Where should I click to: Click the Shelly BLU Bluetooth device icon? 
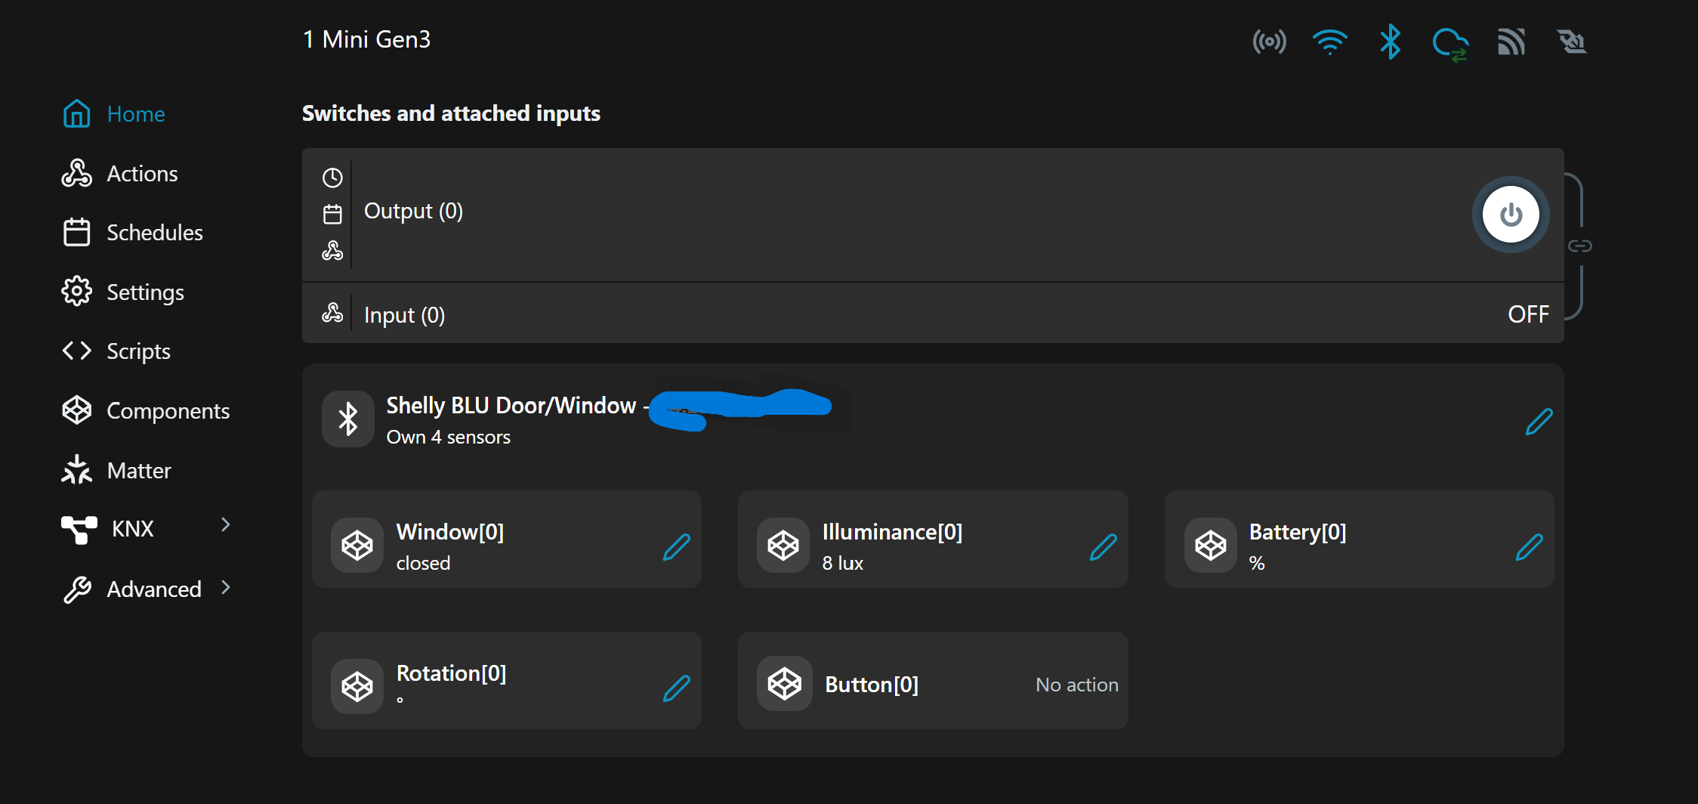348,419
